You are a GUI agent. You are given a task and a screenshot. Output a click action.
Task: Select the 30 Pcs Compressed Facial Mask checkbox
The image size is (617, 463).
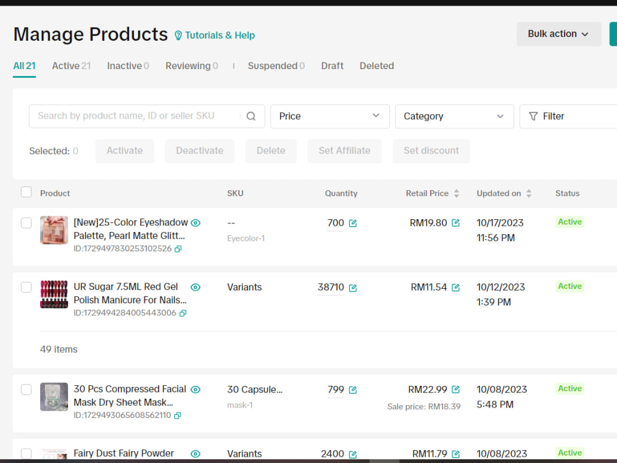[27, 390]
